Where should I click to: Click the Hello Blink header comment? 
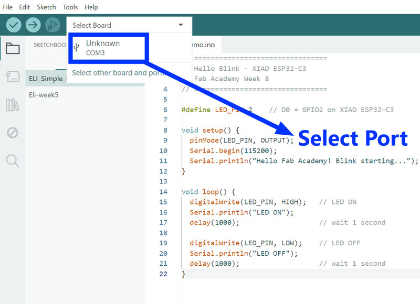(x=250, y=69)
